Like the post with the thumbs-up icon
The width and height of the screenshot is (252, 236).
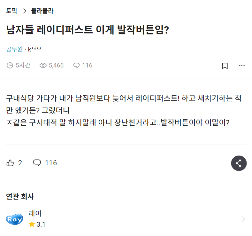10,163
